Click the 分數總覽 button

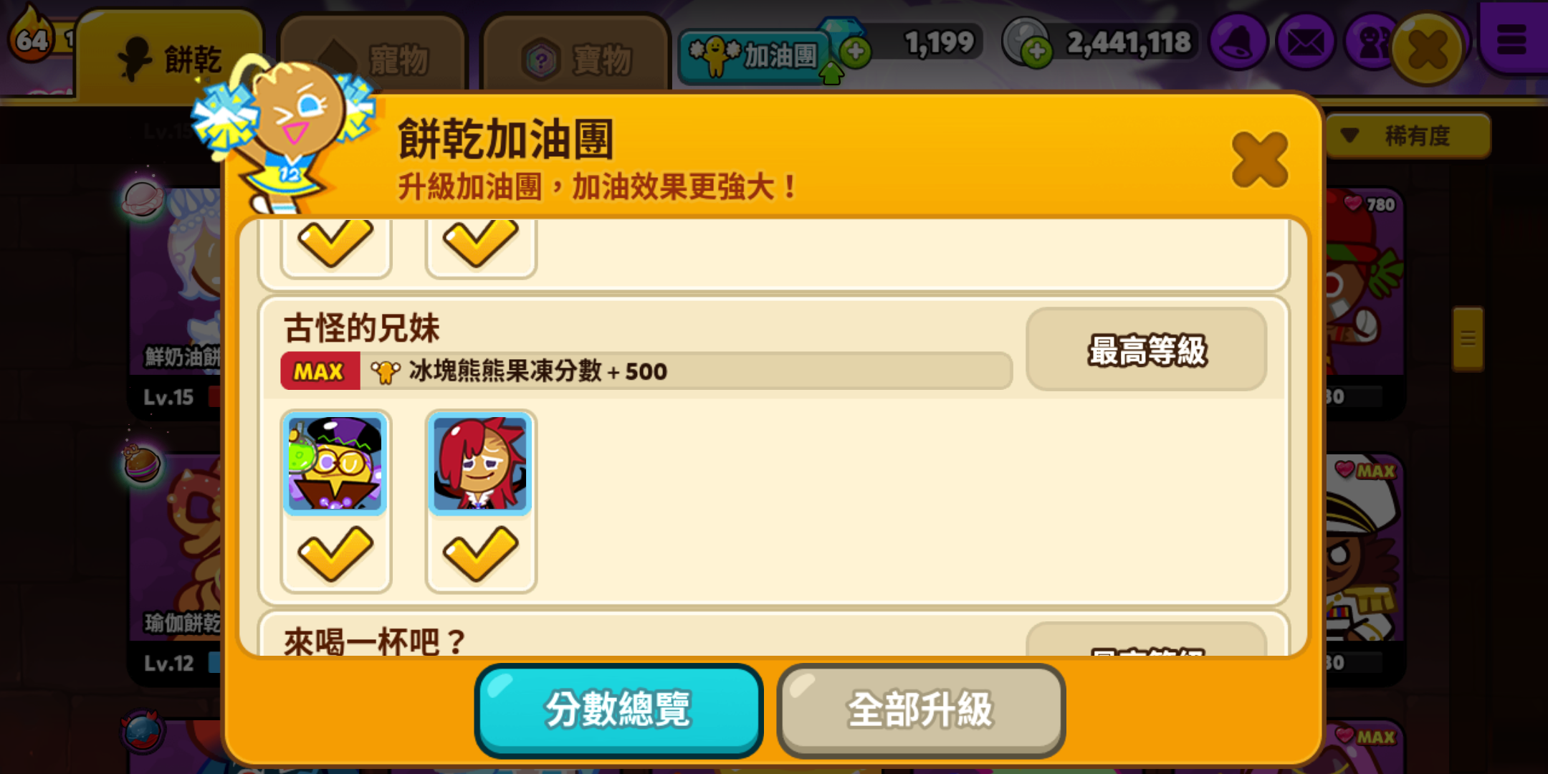coord(618,710)
